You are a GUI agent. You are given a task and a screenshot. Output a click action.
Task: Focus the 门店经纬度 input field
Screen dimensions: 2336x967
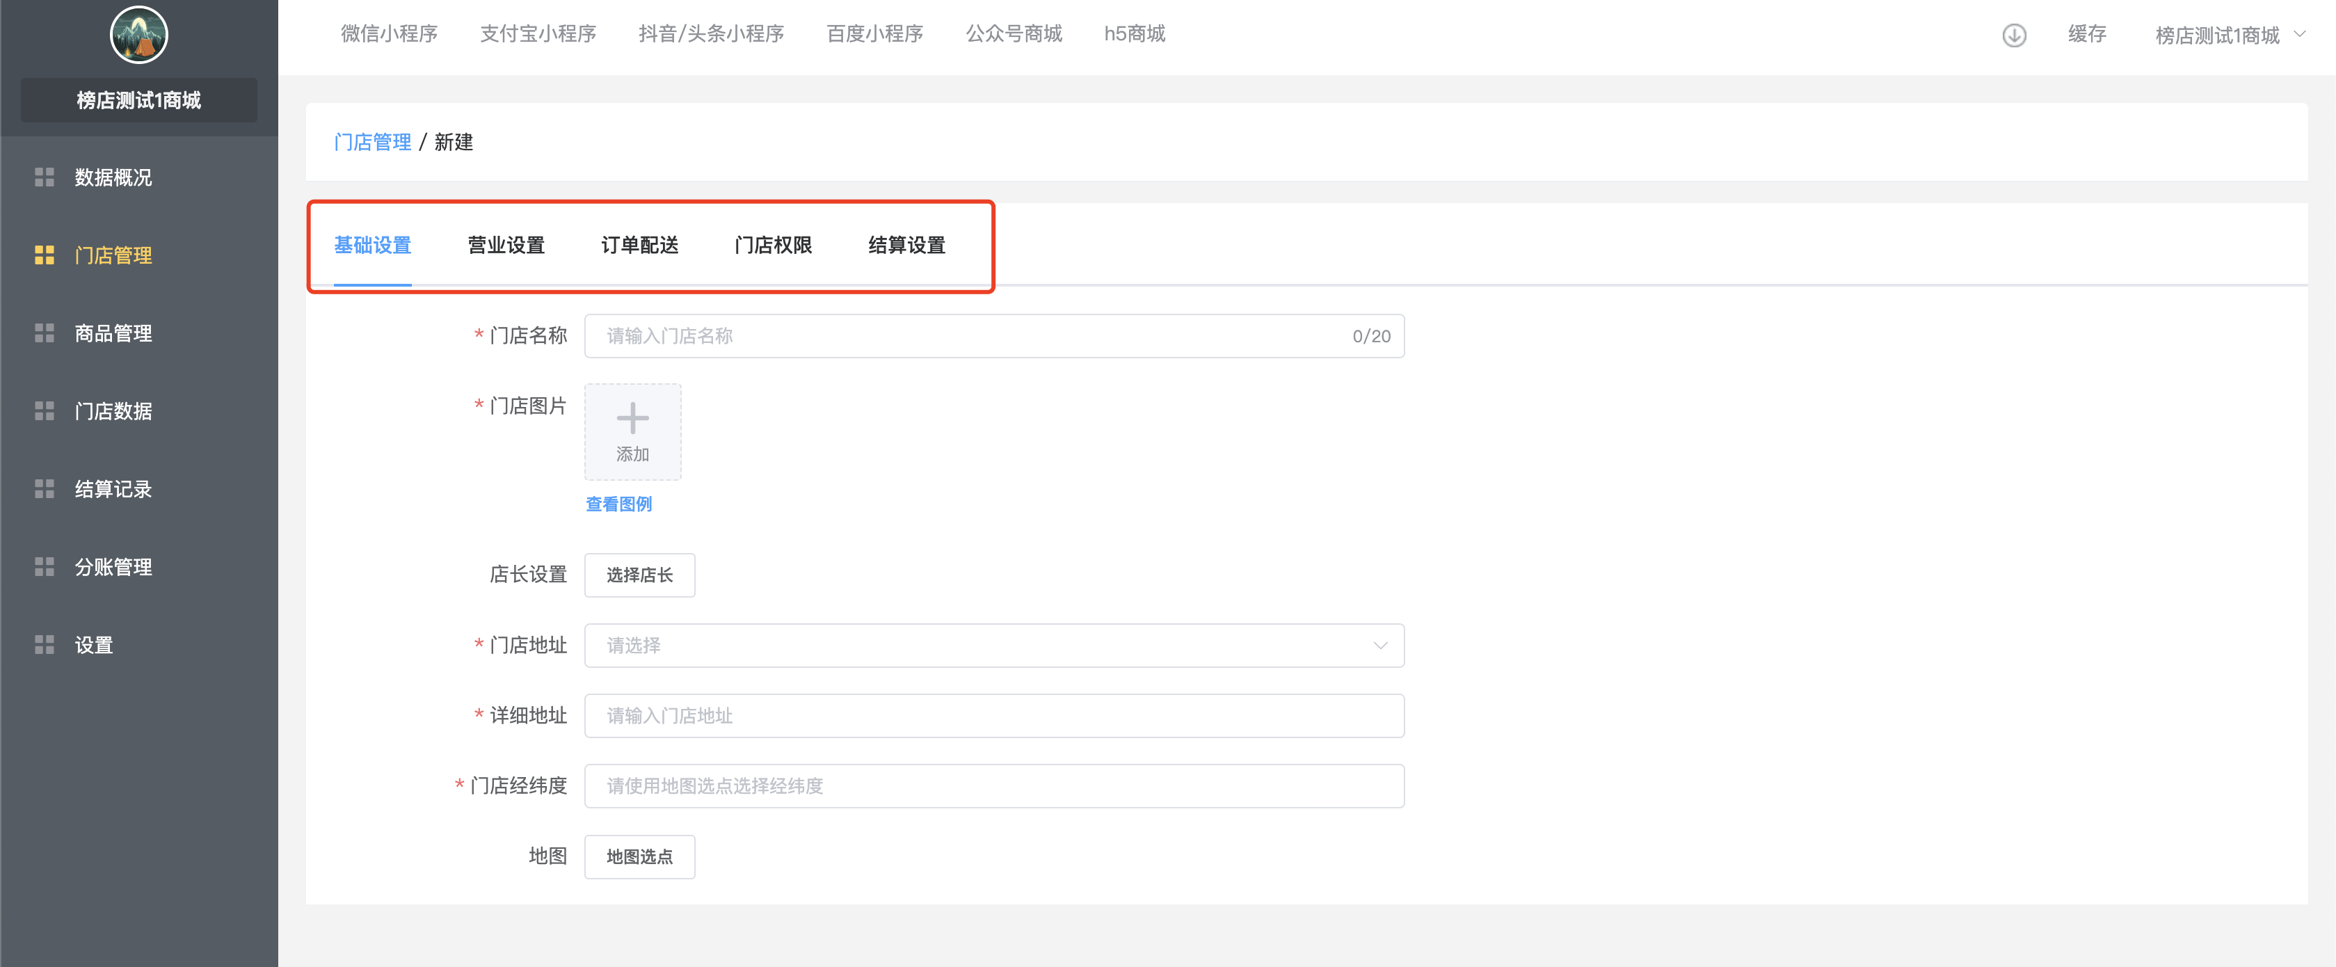994,785
